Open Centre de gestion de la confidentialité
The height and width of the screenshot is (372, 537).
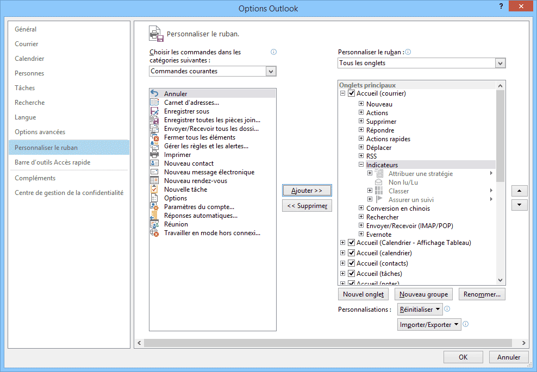[x=69, y=193]
